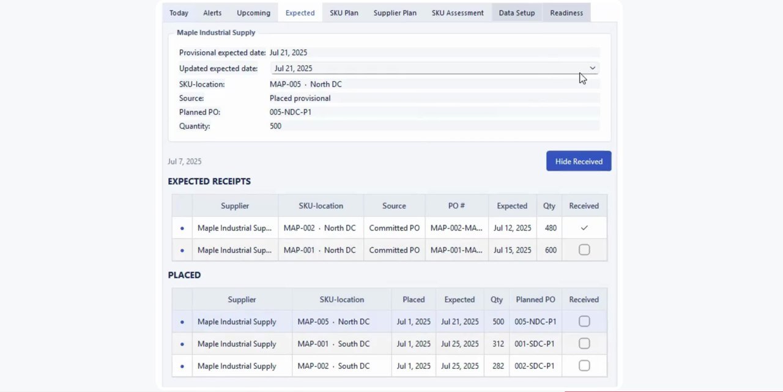Open the SKU Plan tab

point(344,13)
